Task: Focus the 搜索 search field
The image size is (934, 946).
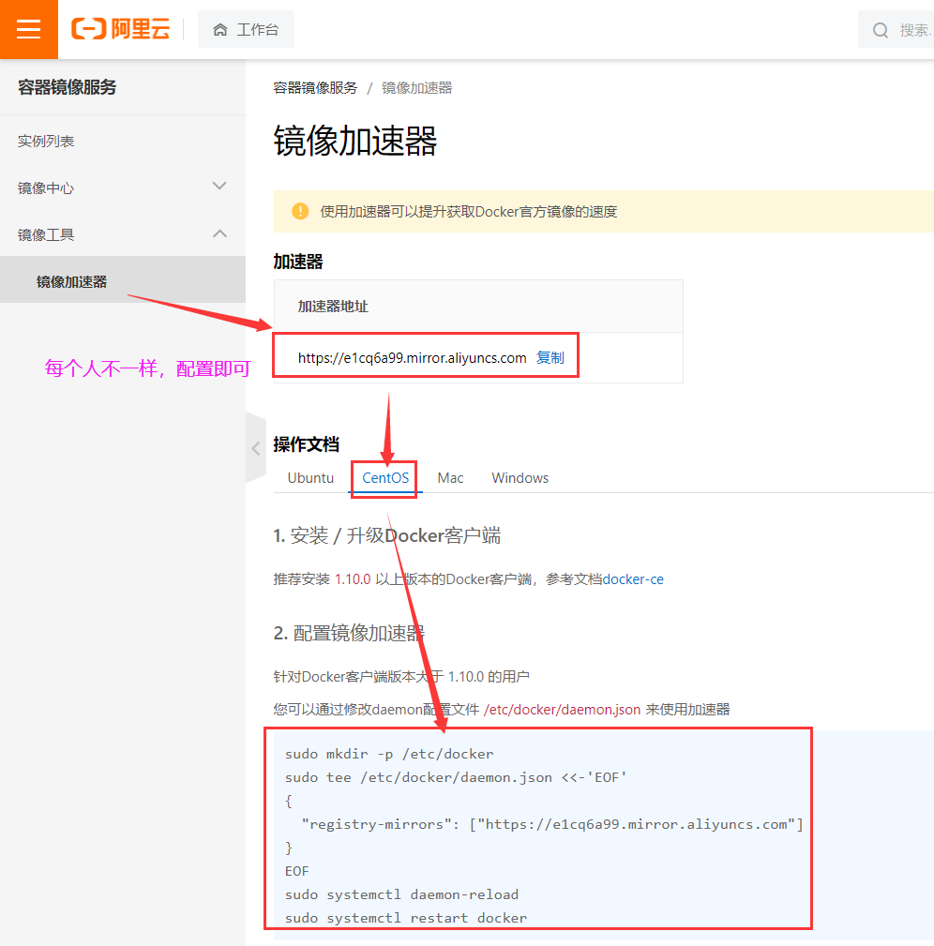Action: click(x=896, y=30)
